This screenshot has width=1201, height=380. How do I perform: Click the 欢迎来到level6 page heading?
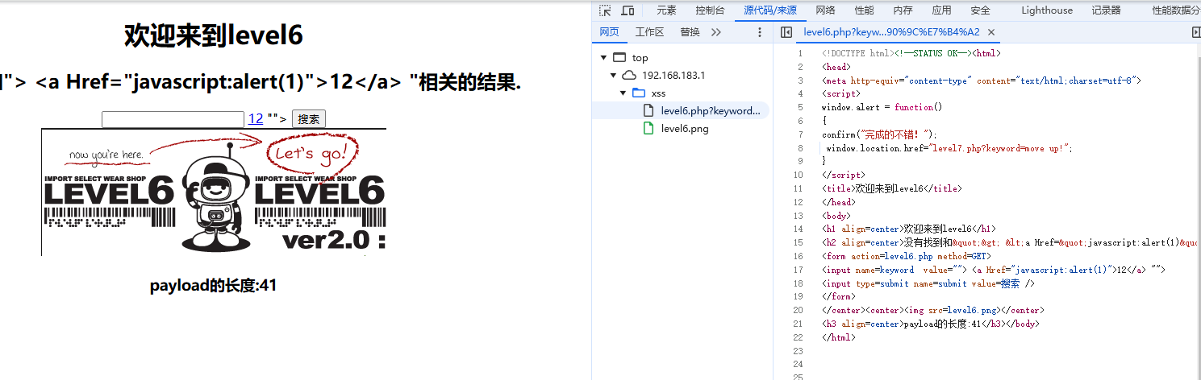(213, 35)
